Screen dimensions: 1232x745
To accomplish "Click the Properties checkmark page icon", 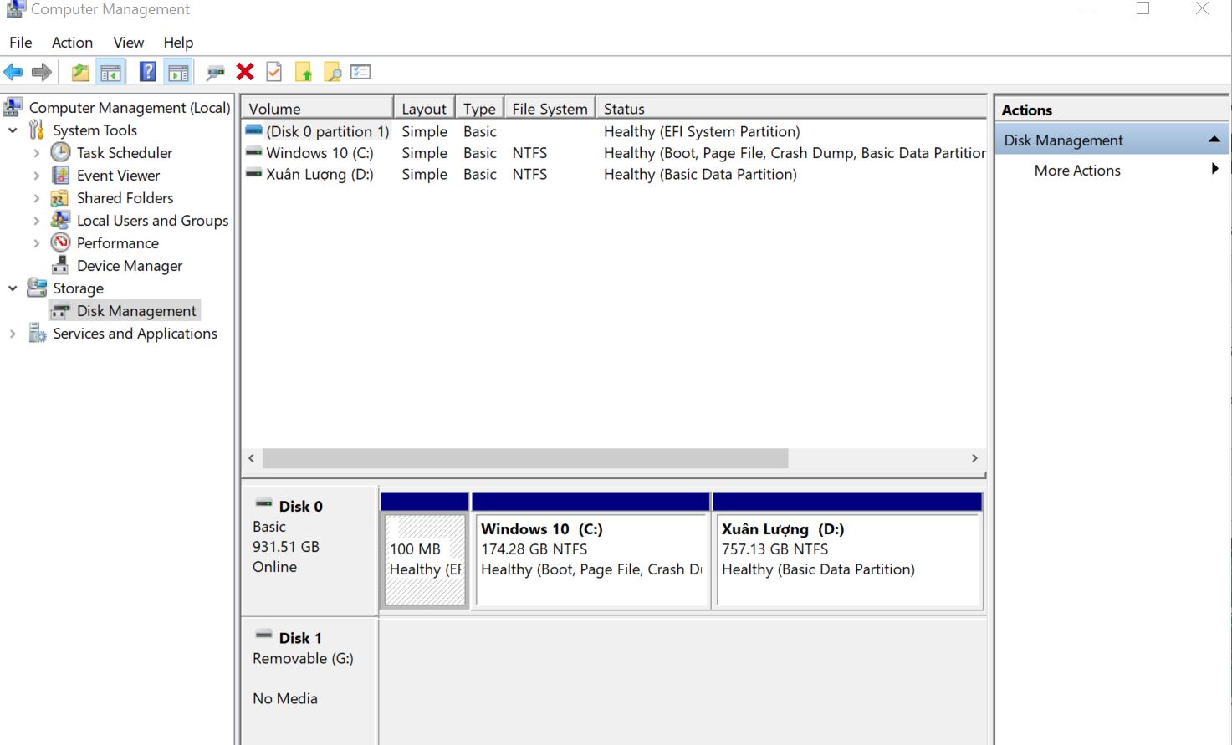I will [273, 73].
